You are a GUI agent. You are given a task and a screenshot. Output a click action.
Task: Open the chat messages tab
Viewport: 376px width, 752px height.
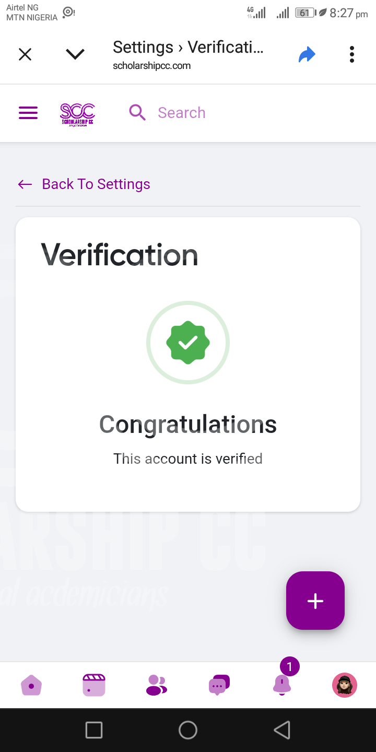click(219, 685)
